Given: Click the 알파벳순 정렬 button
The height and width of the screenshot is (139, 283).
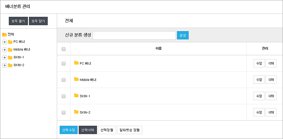Looking at the screenshot, I should pos(130,130).
